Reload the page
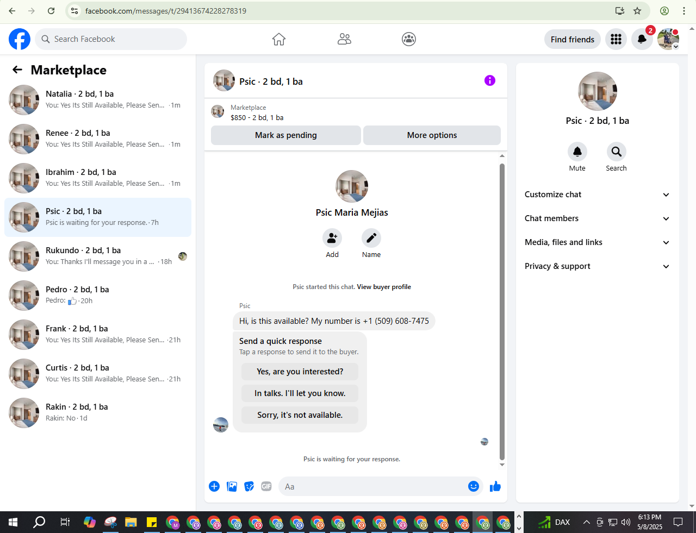 pyautogui.click(x=51, y=11)
